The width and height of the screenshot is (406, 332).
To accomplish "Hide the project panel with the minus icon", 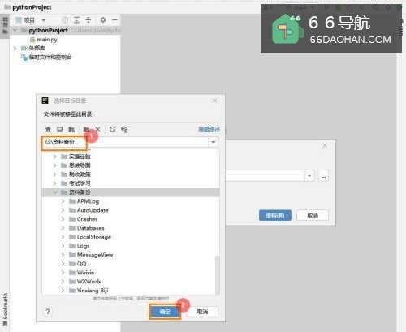I will (114, 20).
